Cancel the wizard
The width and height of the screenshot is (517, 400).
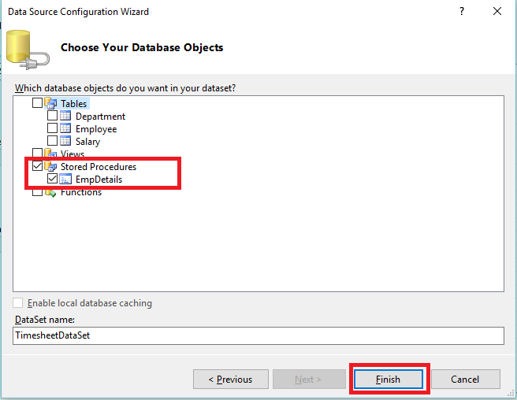pyautogui.click(x=465, y=380)
